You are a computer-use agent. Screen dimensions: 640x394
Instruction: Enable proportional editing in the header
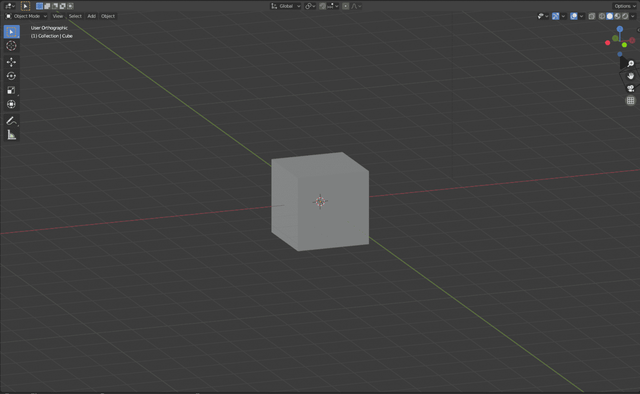(345, 6)
